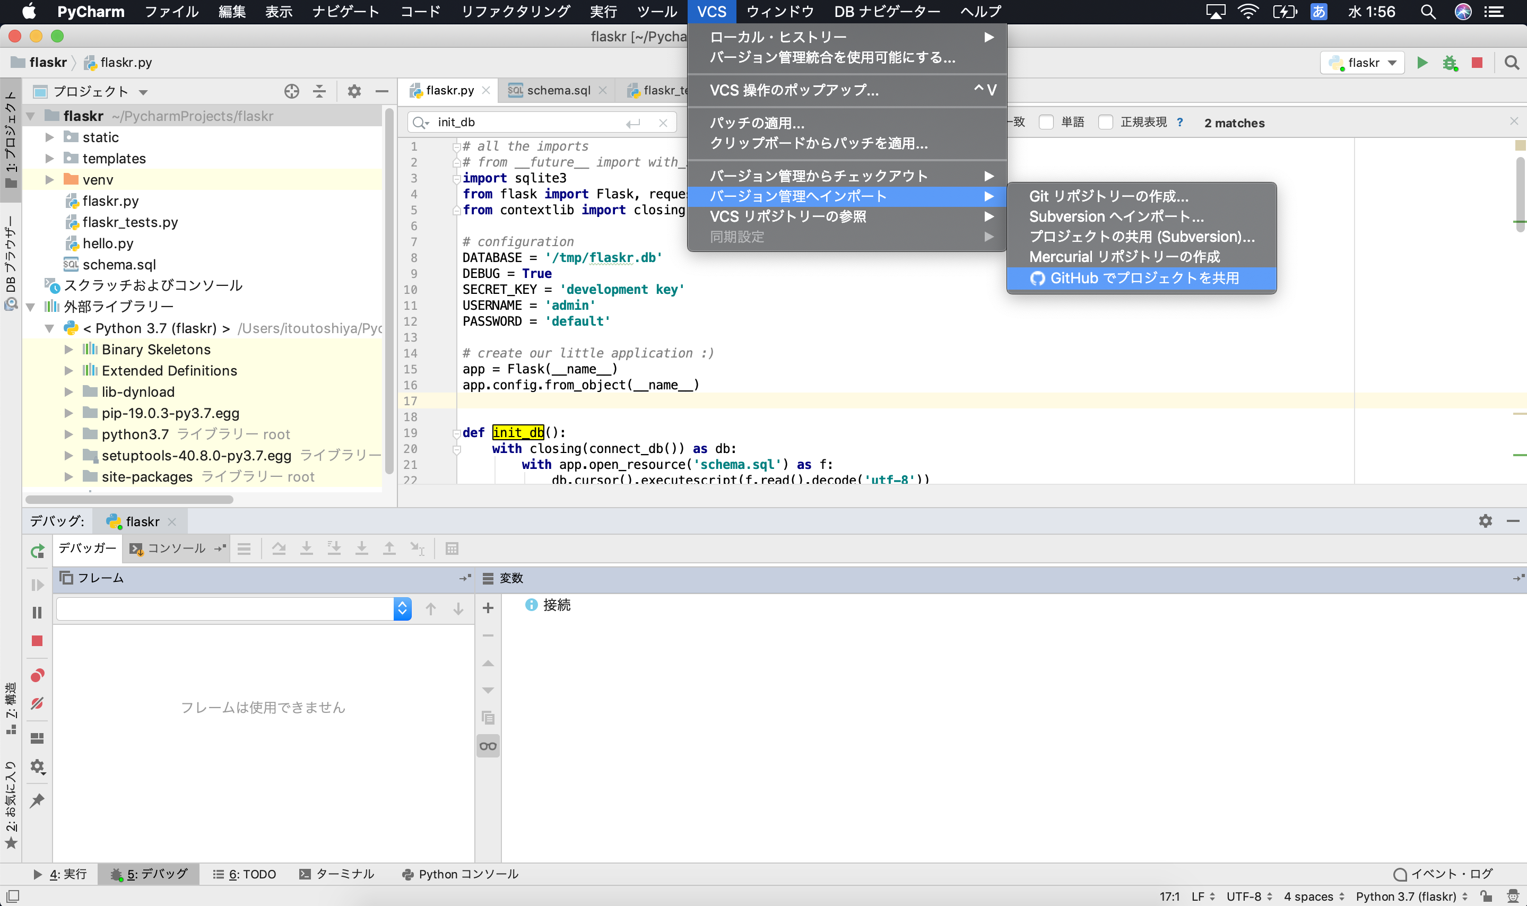Mute breakpoints using the crossed red circle icon

(x=37, y=703)
